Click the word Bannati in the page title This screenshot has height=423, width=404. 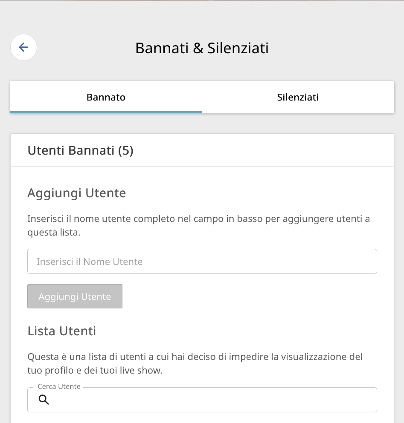point(162,48)
